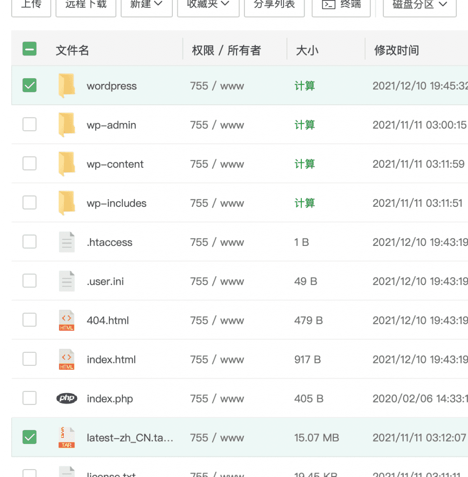Check the 404.html file checkbox
Viewport: 468px width, 477px height.
29,320
